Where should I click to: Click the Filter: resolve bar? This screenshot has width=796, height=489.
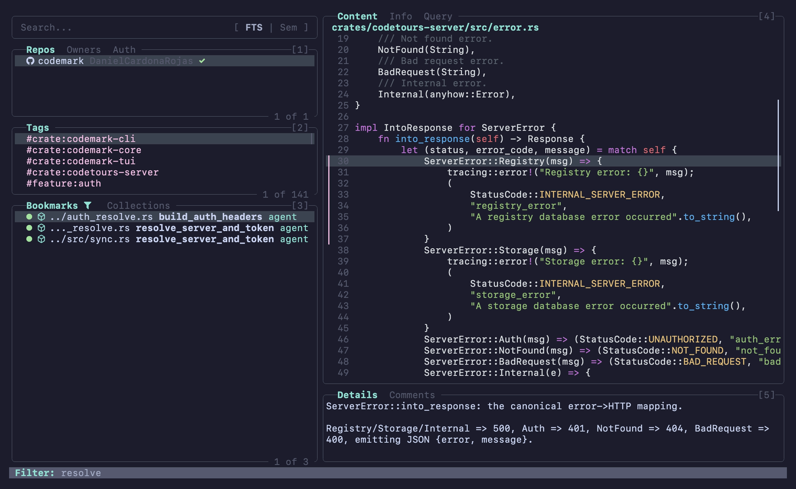(398, 473)
